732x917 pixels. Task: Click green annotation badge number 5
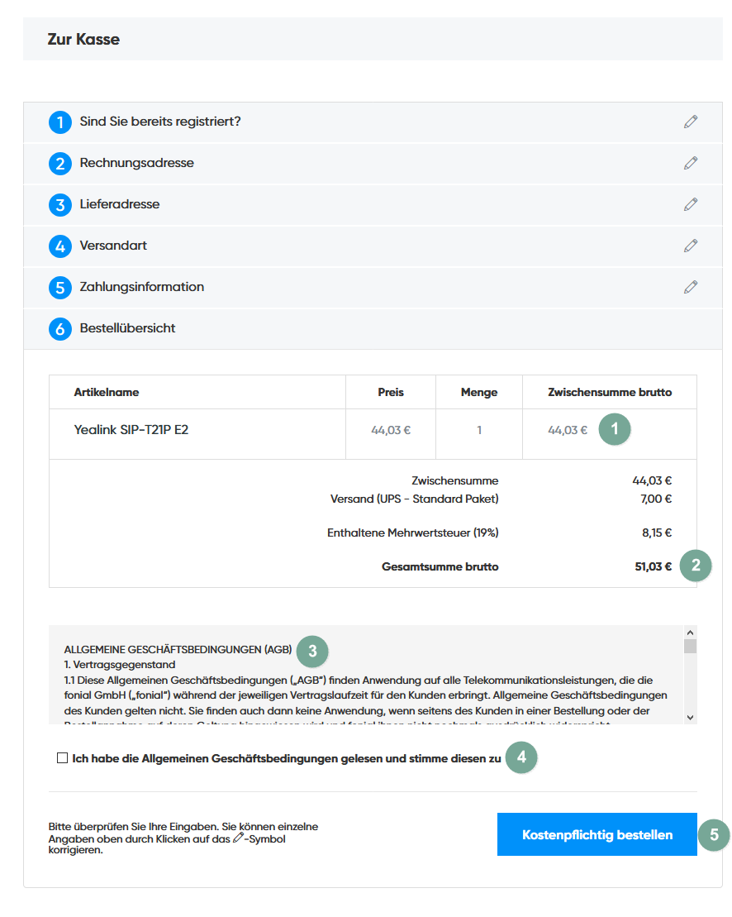point(714,834)
